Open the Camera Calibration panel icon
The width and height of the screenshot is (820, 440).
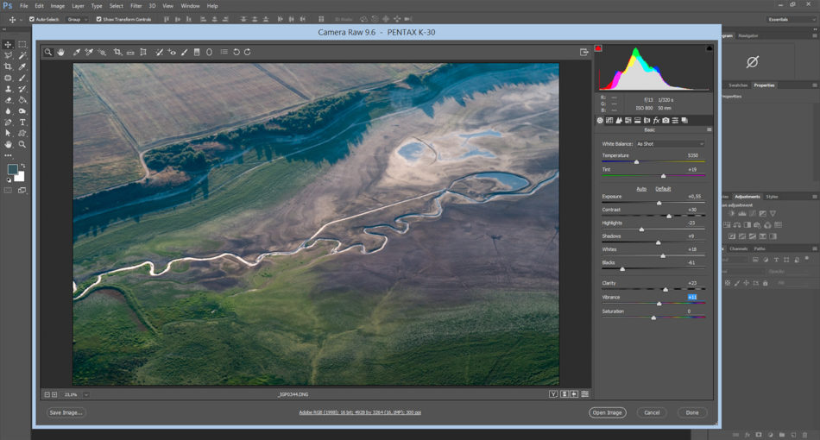[665, 120]
